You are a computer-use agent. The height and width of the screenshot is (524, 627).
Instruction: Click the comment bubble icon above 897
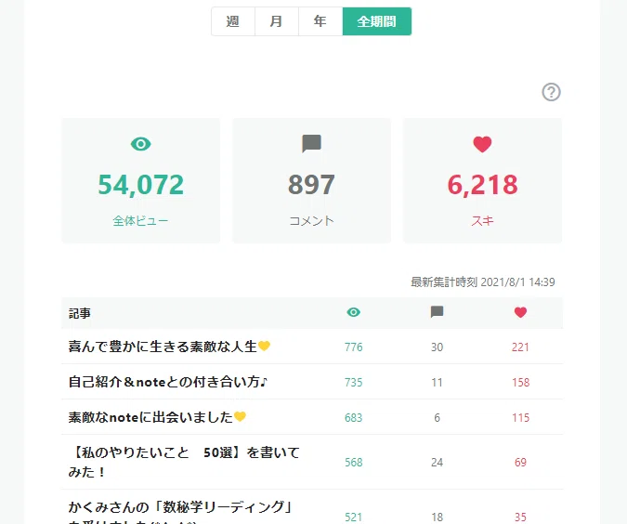pyautogui.click(x=311, y=144)
